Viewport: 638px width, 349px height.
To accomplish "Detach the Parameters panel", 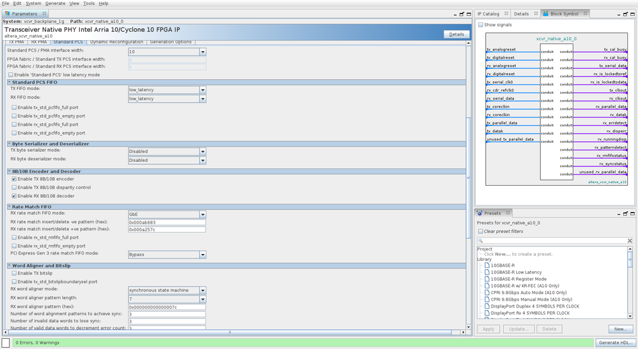I will [462, 14].
